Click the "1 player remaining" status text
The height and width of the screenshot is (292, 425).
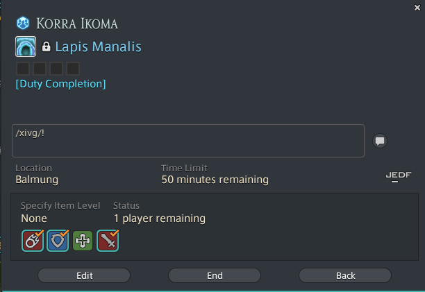point(159,218)
